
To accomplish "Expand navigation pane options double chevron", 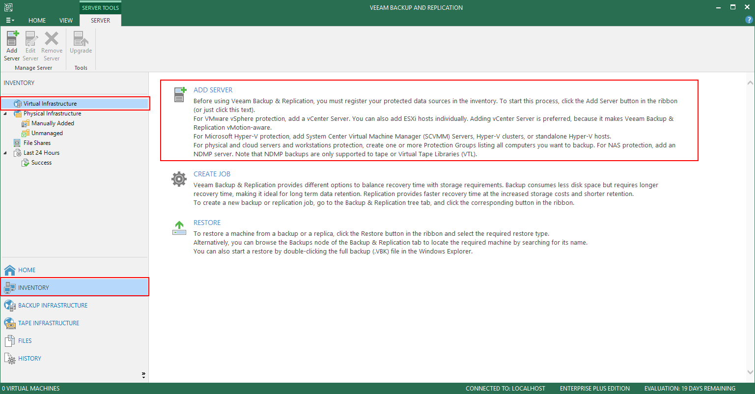I will [x=143, y=375].
